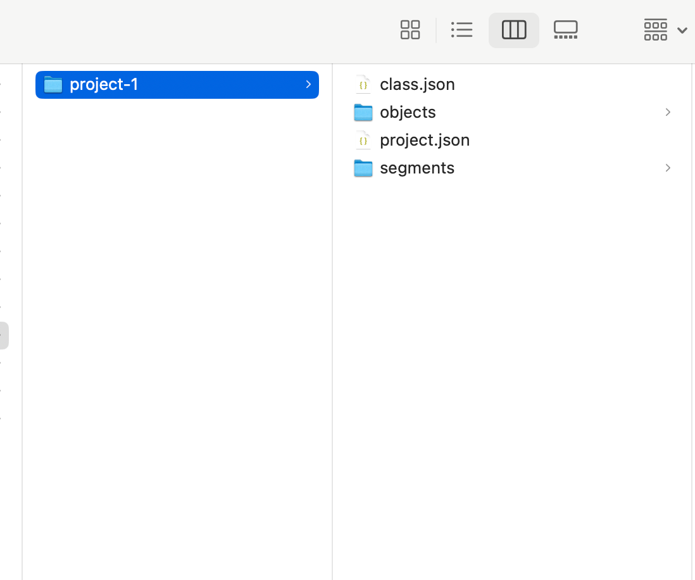Click the project.json file icon
The image size is (695, 580).
click(x=363, y=140)
